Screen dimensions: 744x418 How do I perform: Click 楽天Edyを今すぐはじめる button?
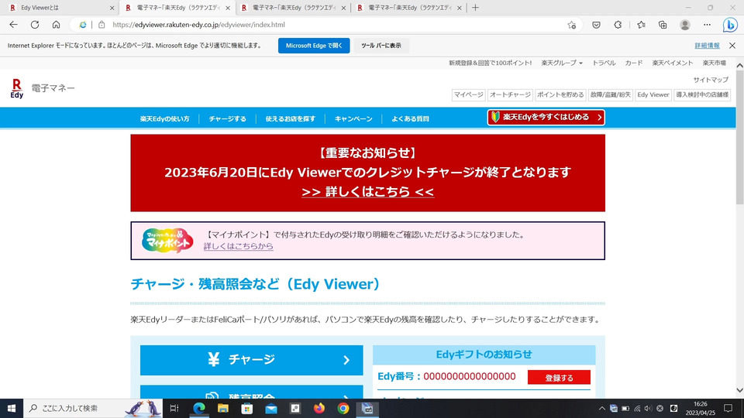pyautogui.click(x=546, y=117)
